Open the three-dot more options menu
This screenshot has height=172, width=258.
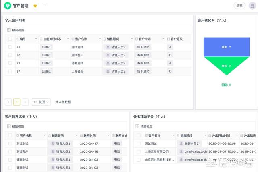coord(45,6)
